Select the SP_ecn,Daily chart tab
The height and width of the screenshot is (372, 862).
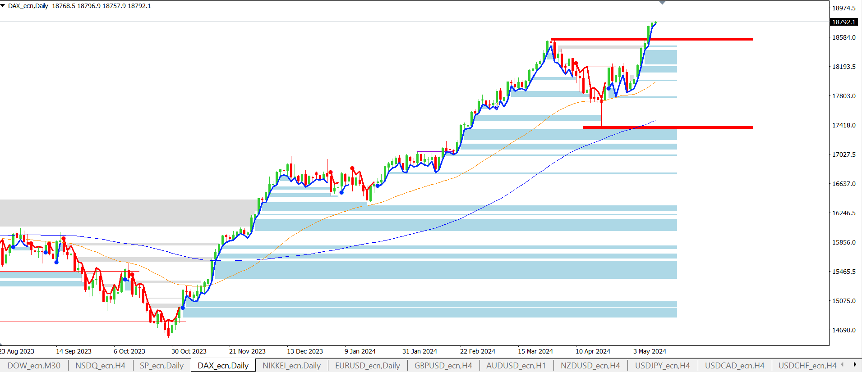(161, 366)
